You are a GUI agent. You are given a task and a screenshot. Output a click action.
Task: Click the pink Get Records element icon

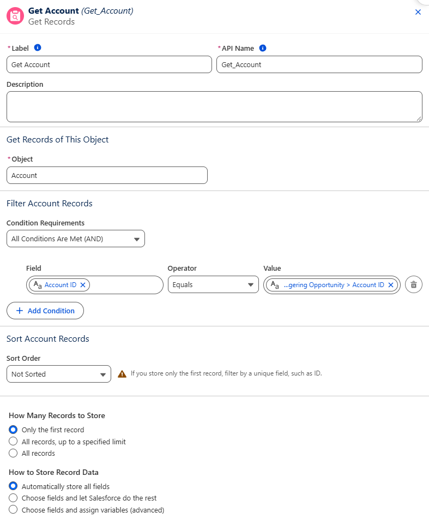[15, 16]
